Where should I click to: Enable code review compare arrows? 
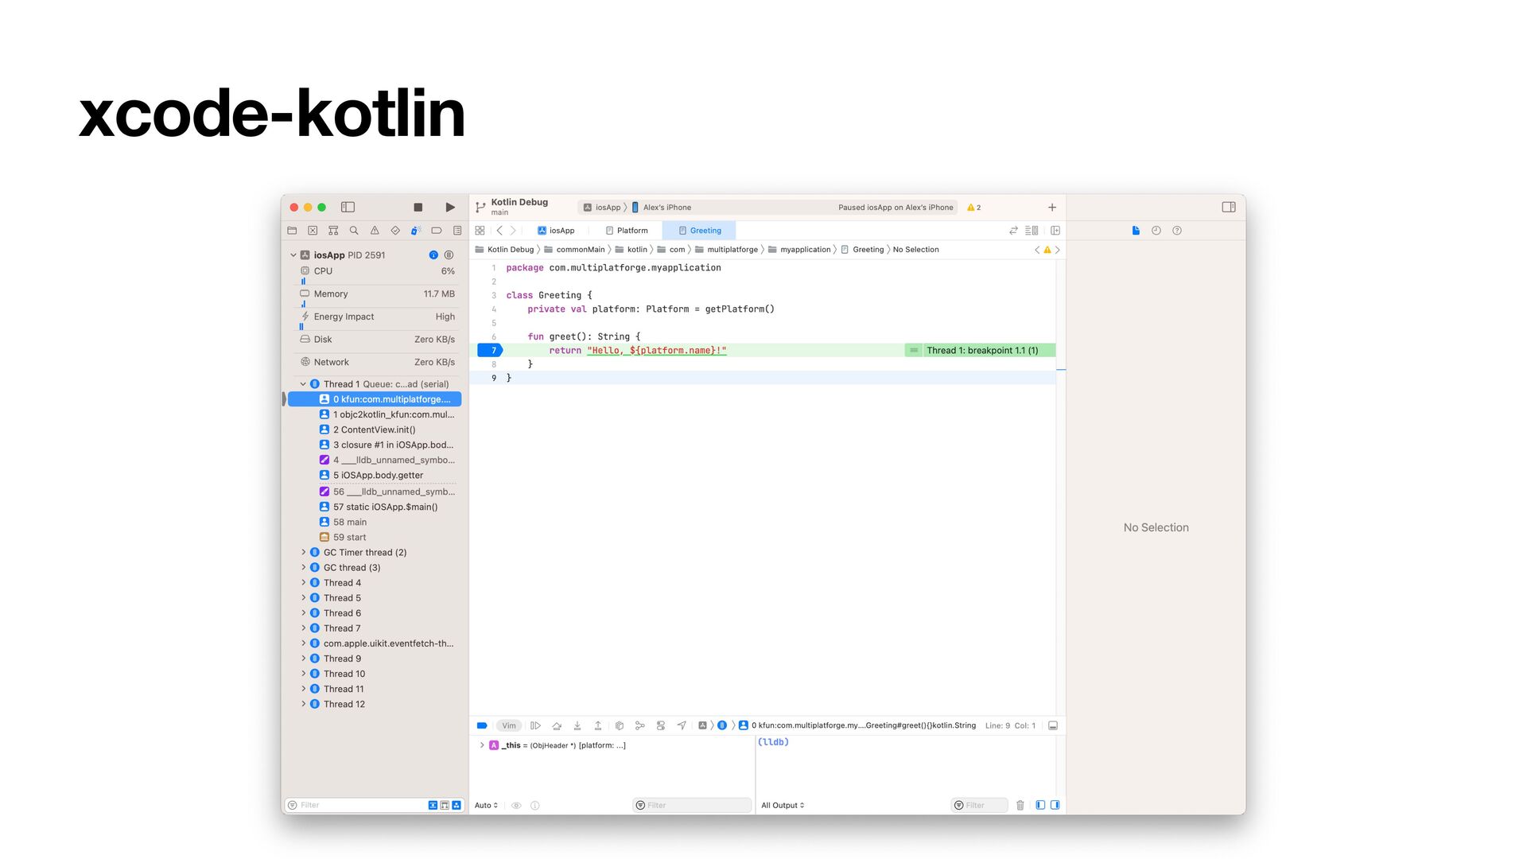tap(1013, 231)
